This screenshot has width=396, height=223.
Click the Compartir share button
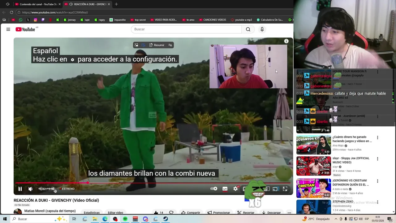tap(191, 213)
